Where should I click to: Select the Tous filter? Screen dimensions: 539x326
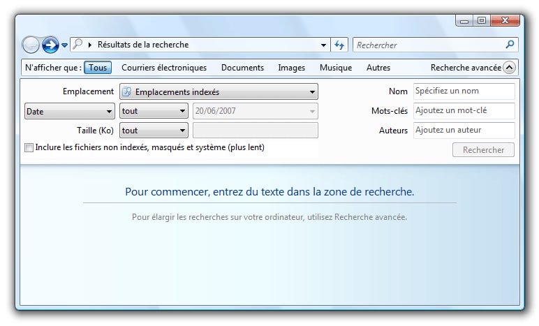point(98,68)
